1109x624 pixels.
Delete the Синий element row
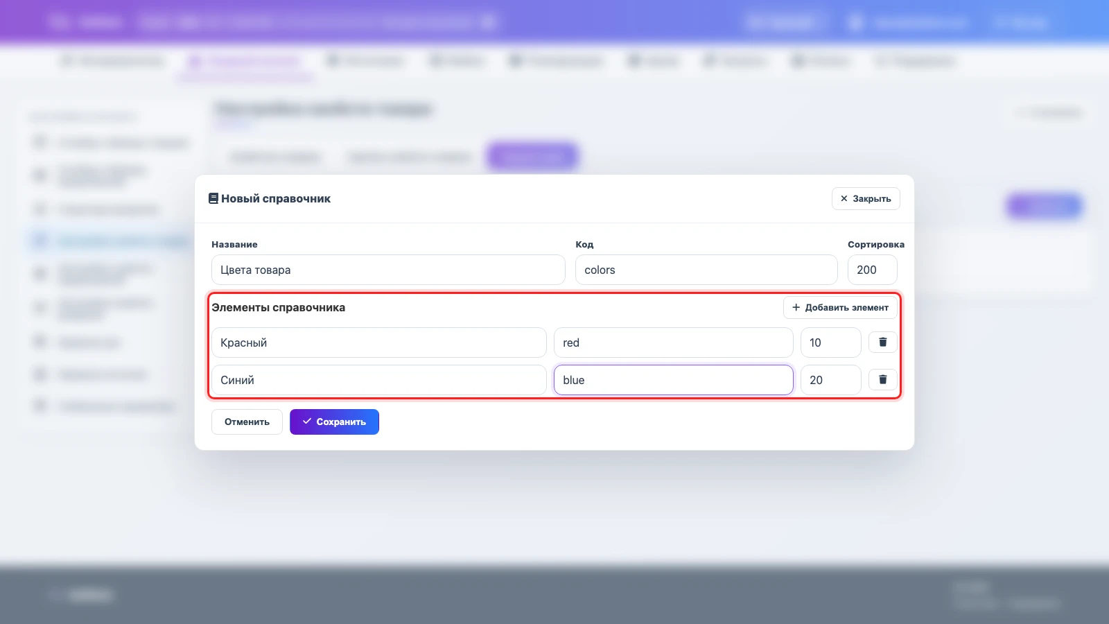click(882, 379)
